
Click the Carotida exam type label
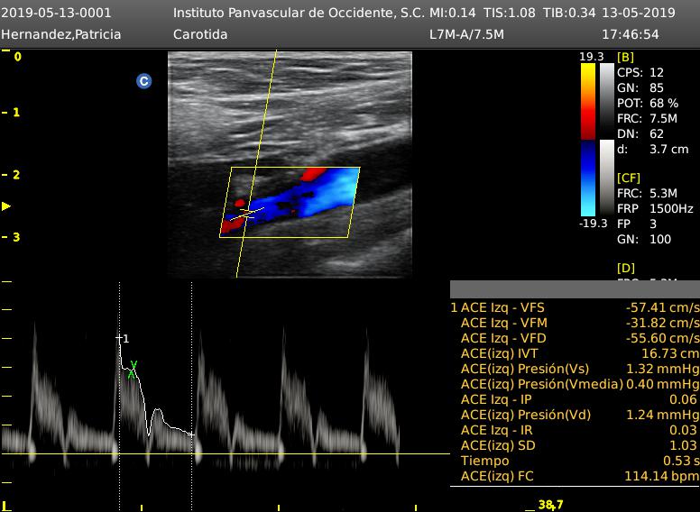pos(199,34)
